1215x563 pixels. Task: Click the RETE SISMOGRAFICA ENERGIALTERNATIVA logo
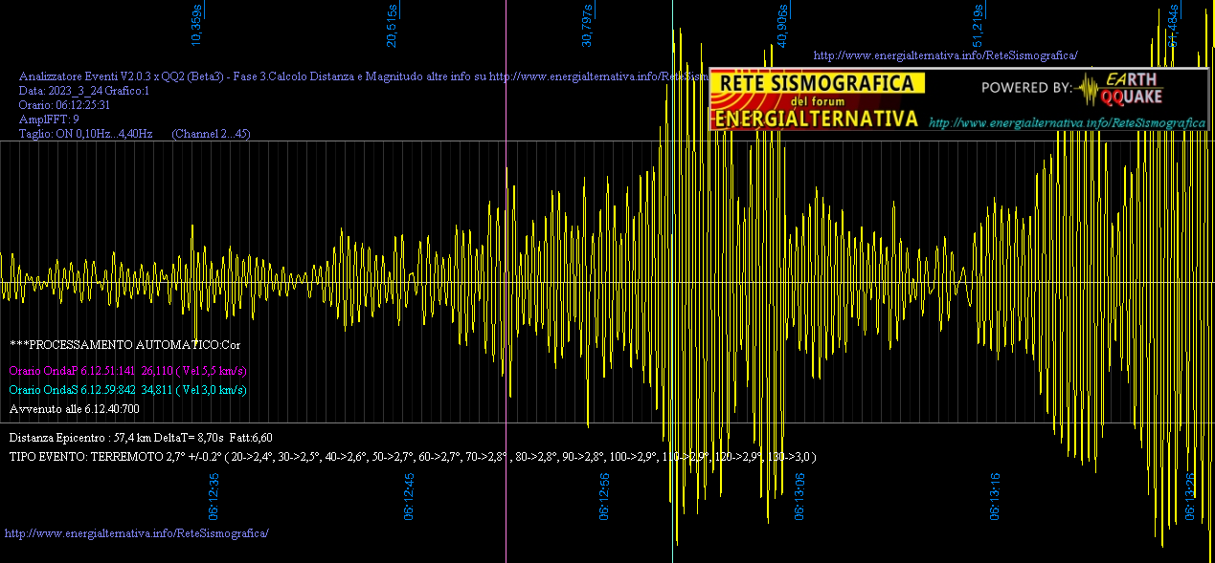pyautogui.click(x=818, y=100)
